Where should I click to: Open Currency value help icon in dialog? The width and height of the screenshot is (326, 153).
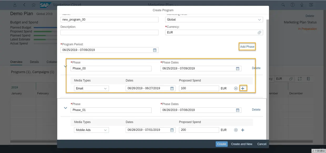point(259,33)
